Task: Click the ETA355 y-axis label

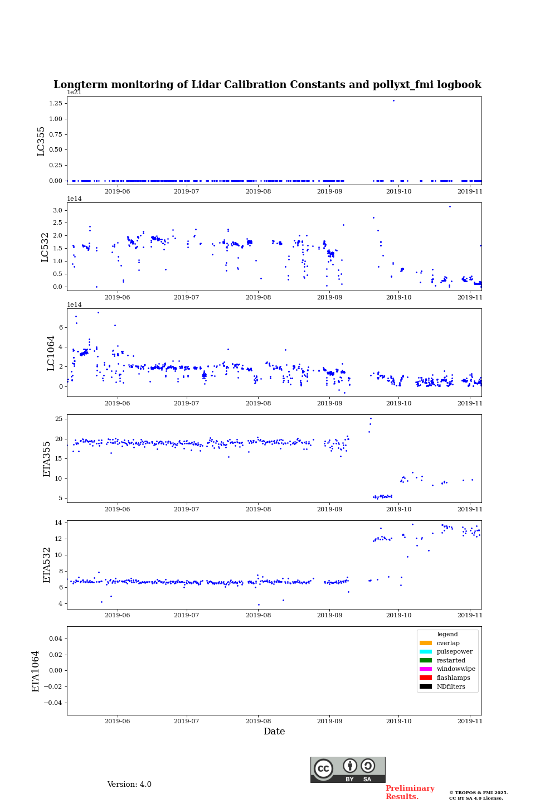Action: point(47,458)
